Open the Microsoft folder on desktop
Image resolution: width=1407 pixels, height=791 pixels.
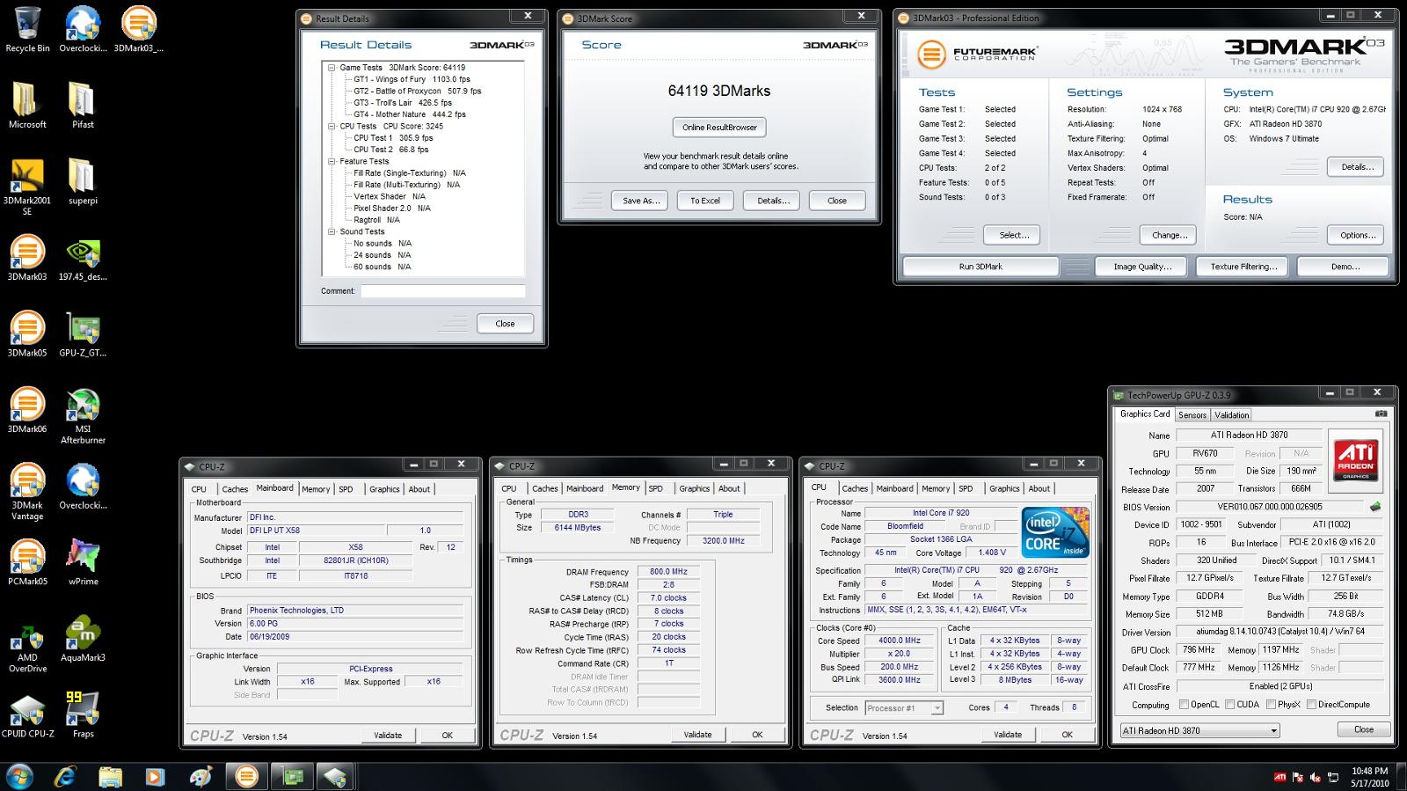(x=27, y=106)
